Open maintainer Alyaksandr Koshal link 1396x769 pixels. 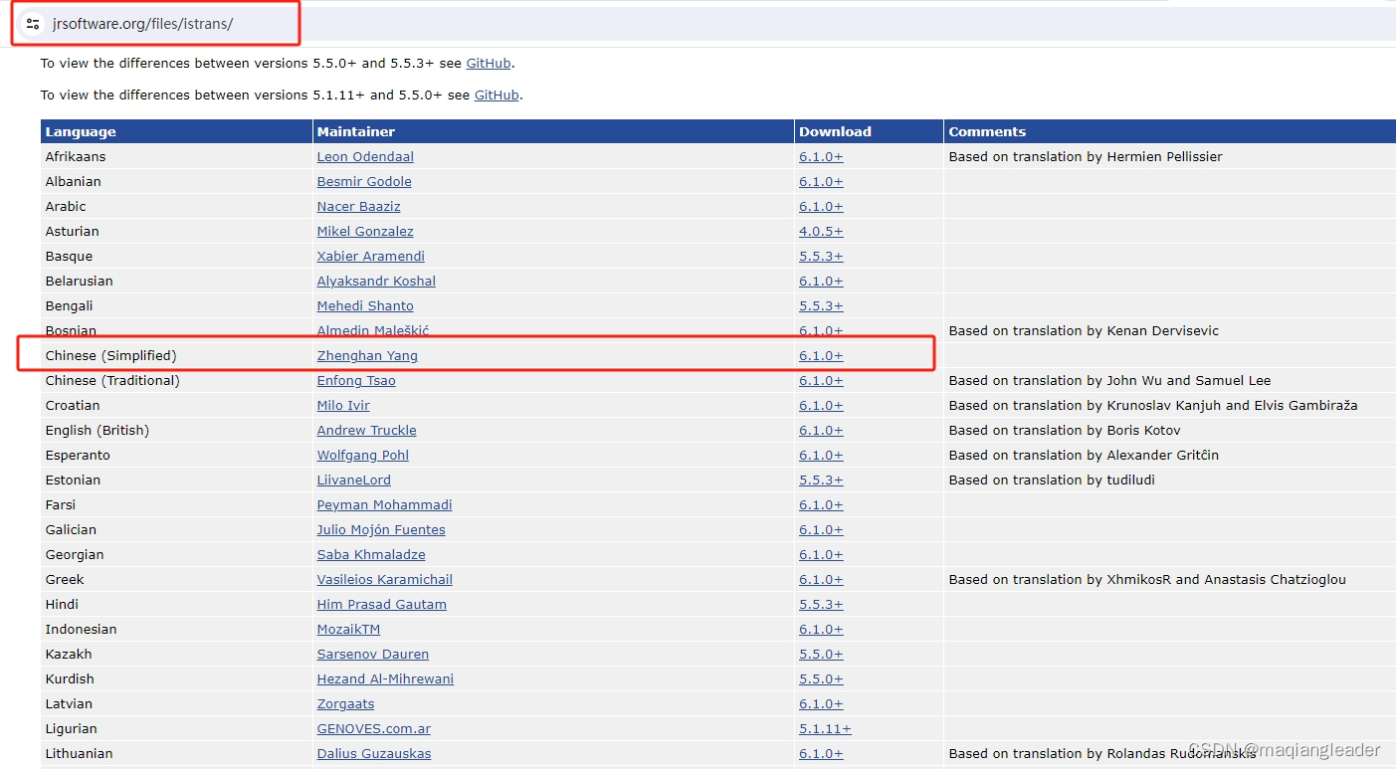pyautogui.click(x=376, y=281)
